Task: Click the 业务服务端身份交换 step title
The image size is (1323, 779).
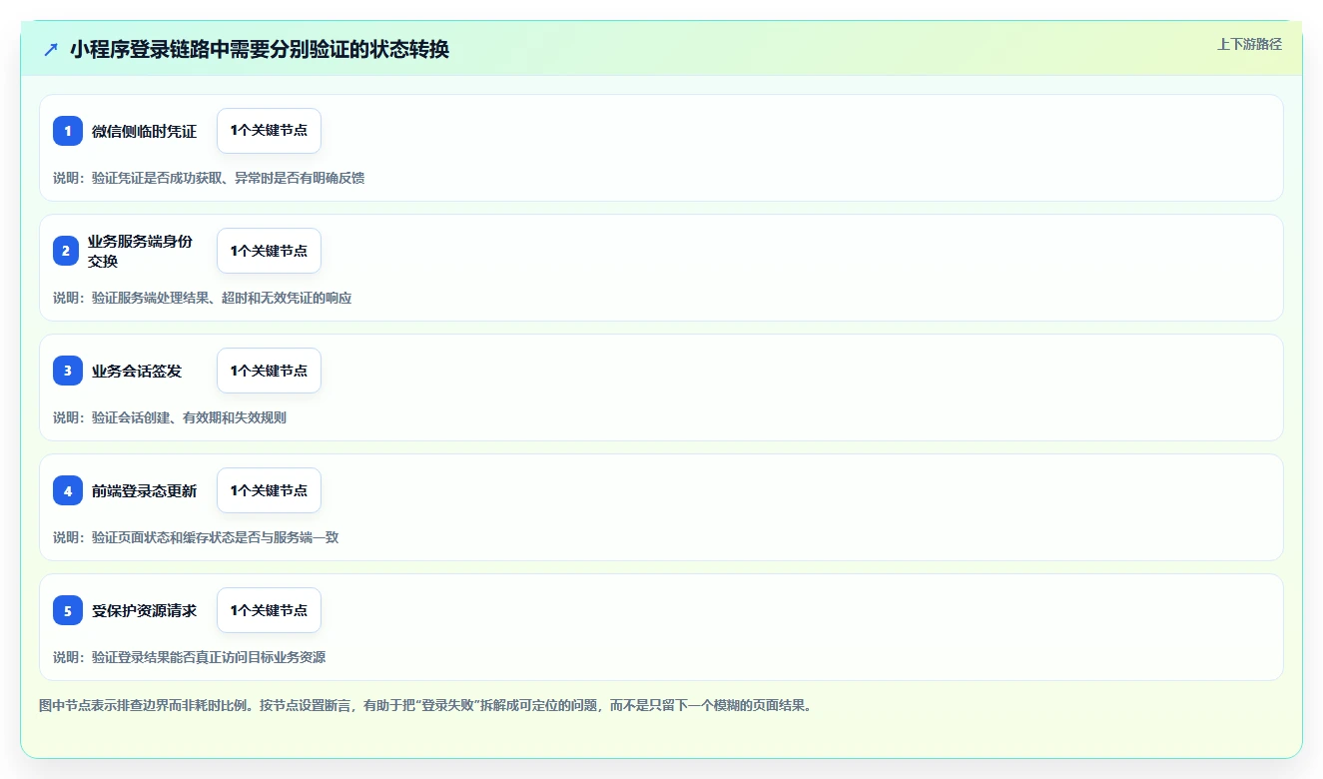Action: tap(140, 251)
